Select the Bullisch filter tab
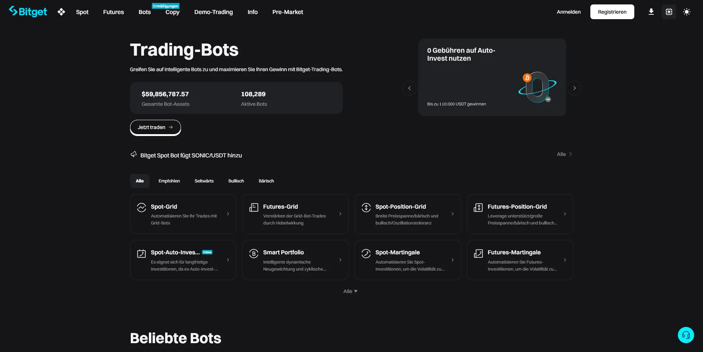This screenshot has width=703, height=352. [236, 181]
